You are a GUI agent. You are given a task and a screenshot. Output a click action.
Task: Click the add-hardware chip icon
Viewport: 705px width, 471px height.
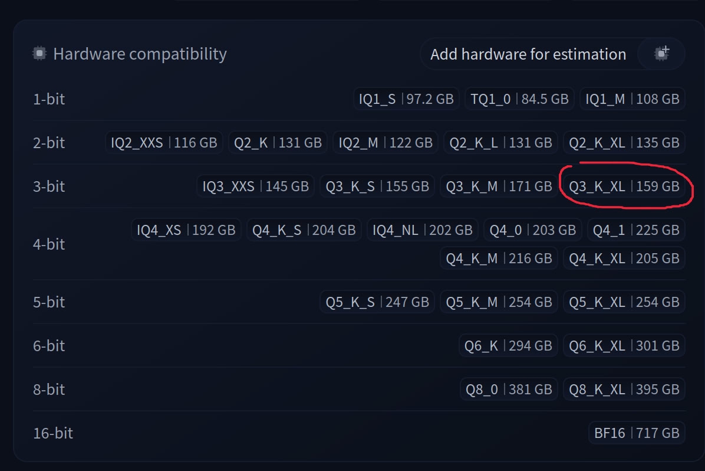click(x=661, y=54)
